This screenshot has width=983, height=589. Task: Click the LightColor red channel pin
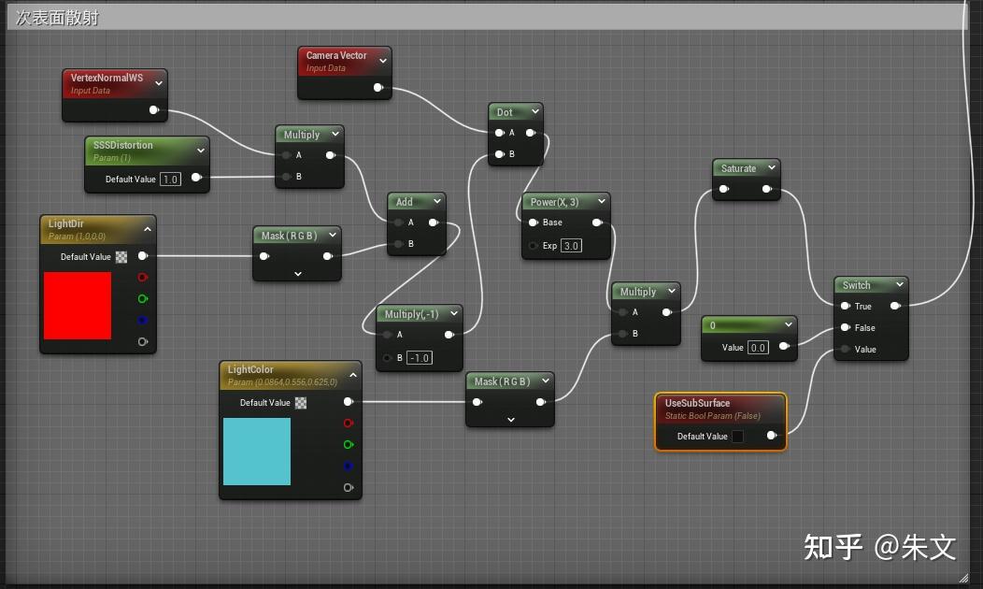[x=348, y=423]
